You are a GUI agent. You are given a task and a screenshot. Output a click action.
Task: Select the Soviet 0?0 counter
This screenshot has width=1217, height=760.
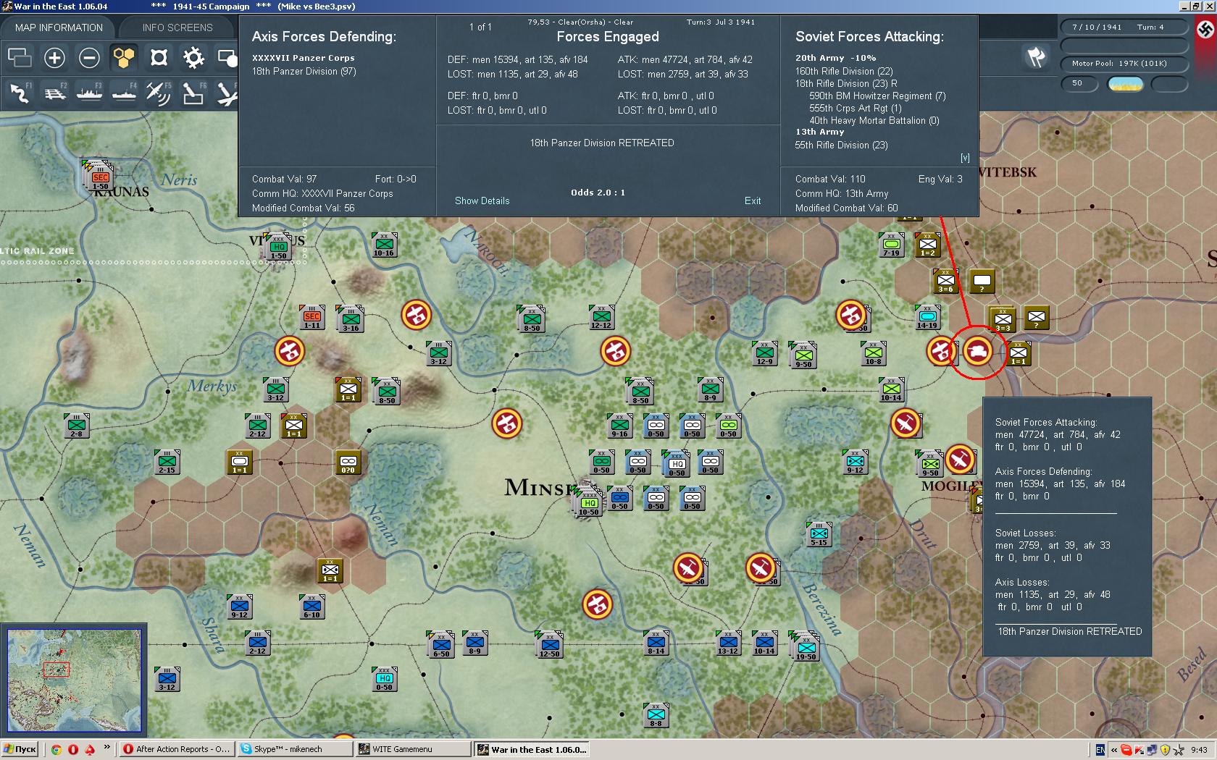[348, 462]
